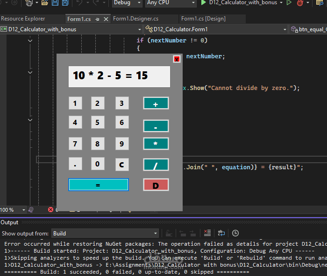This screenshot has height=276, width=327.
Task: Click the calculator decimal point button
Action: pyautogui.click(x=75, y=164)
